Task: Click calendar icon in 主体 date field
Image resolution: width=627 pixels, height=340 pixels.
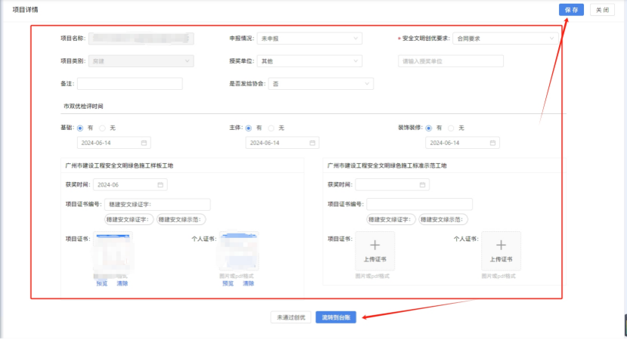Action: pyautogui.click(x=312, y=143)
